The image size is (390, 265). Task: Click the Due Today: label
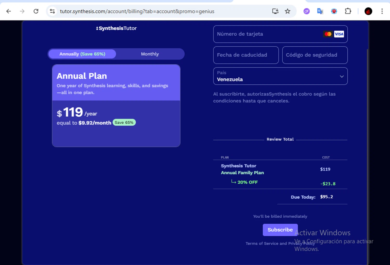pos(303,197)
